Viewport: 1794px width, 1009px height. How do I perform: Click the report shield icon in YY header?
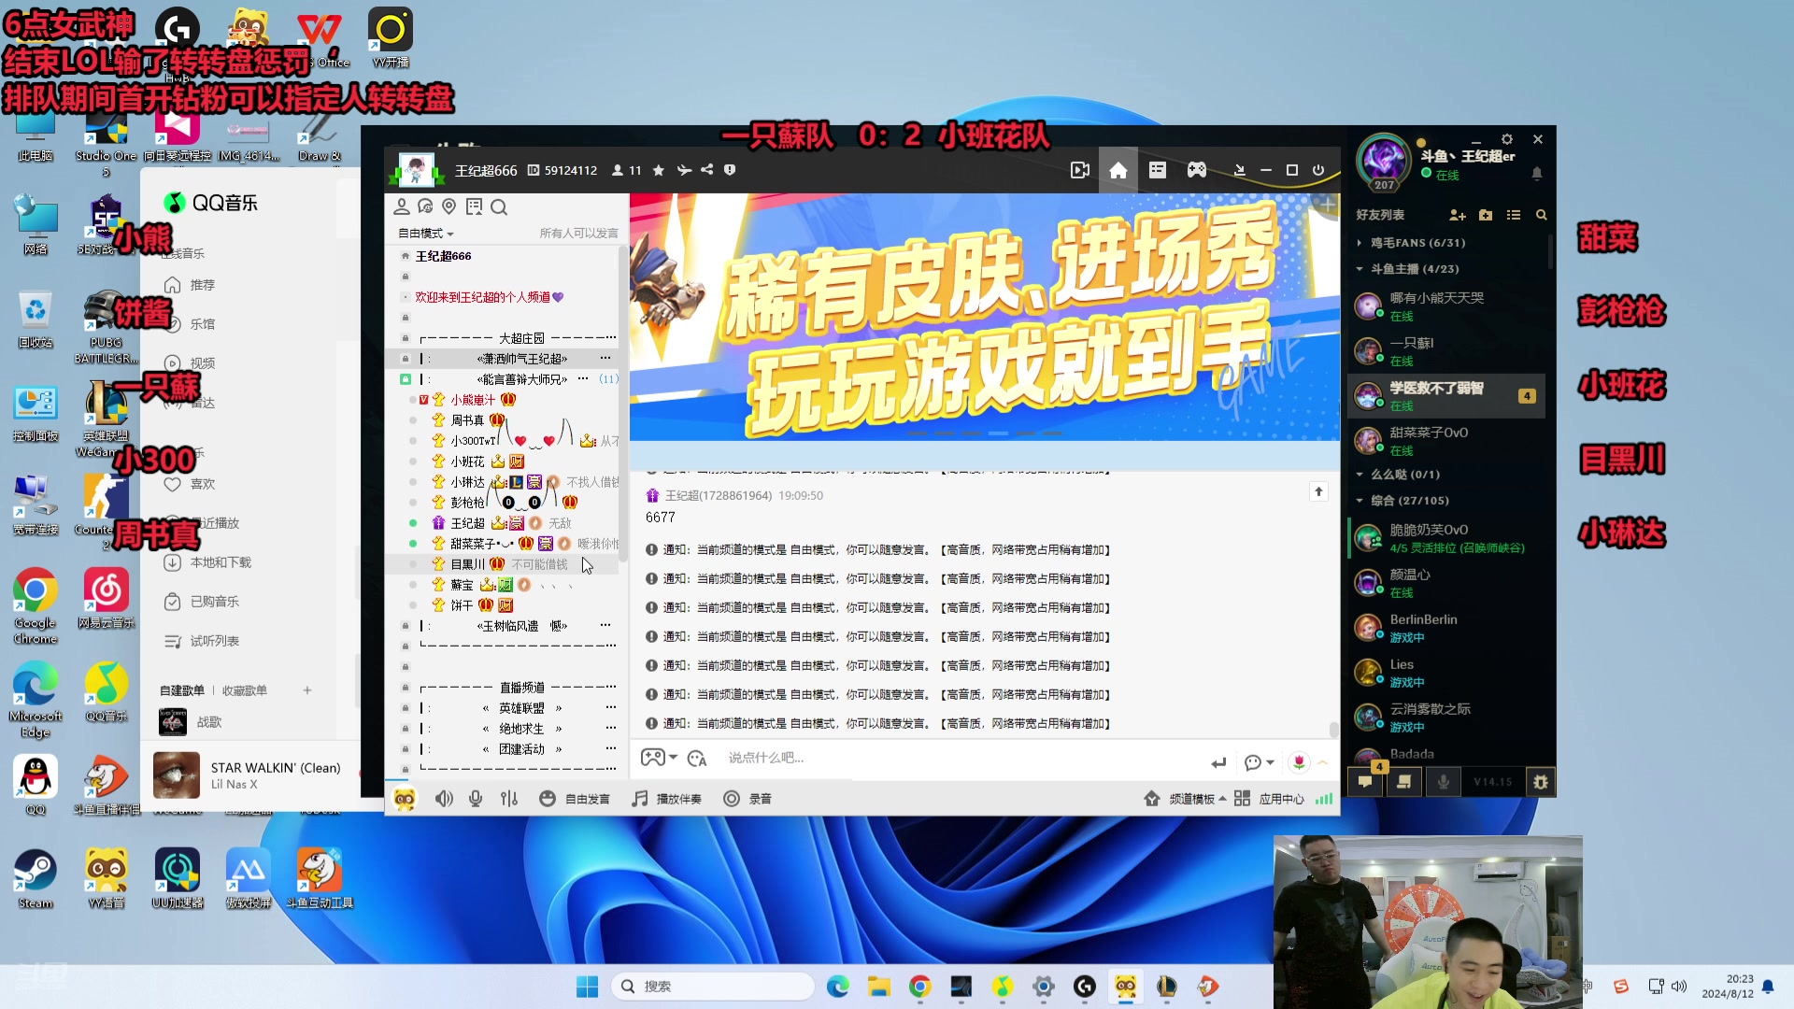(x=730, y=170)
